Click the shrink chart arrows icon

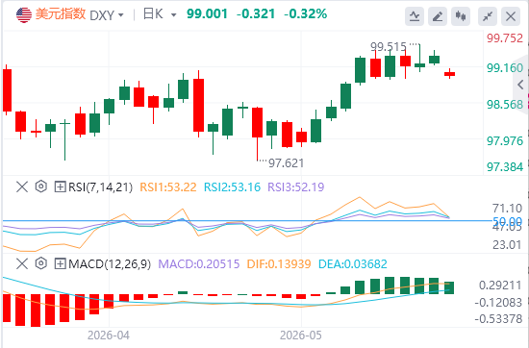(488, 15)
